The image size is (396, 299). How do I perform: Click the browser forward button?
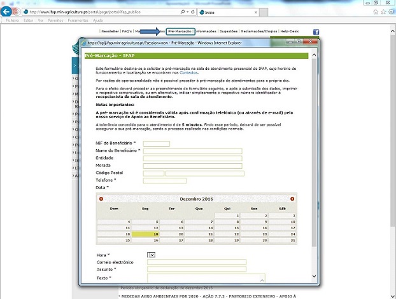click(17, 11)
